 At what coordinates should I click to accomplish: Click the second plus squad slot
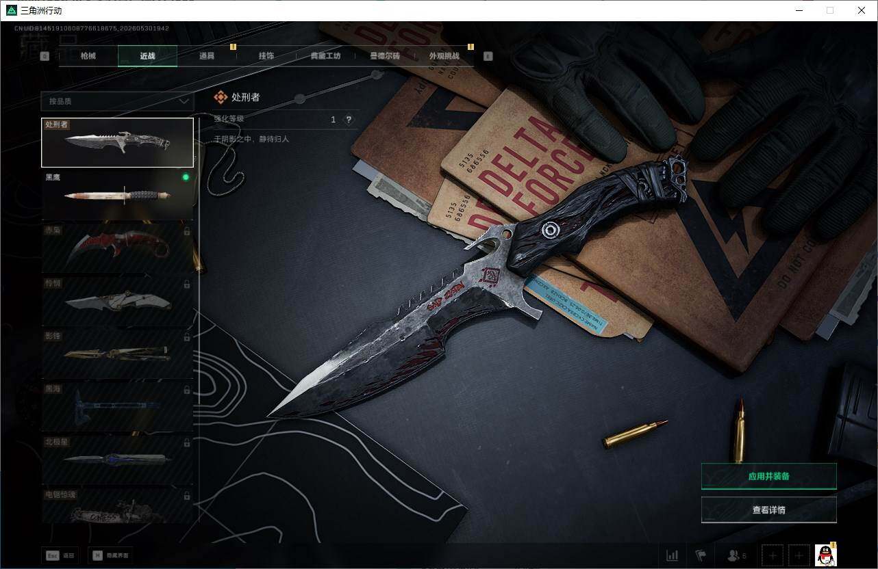[x=799, y=555]
